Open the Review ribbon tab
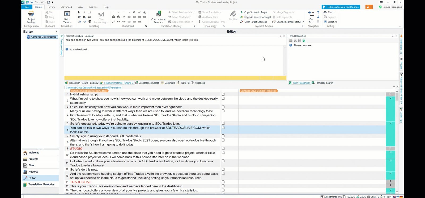 [x=52, y=7]
